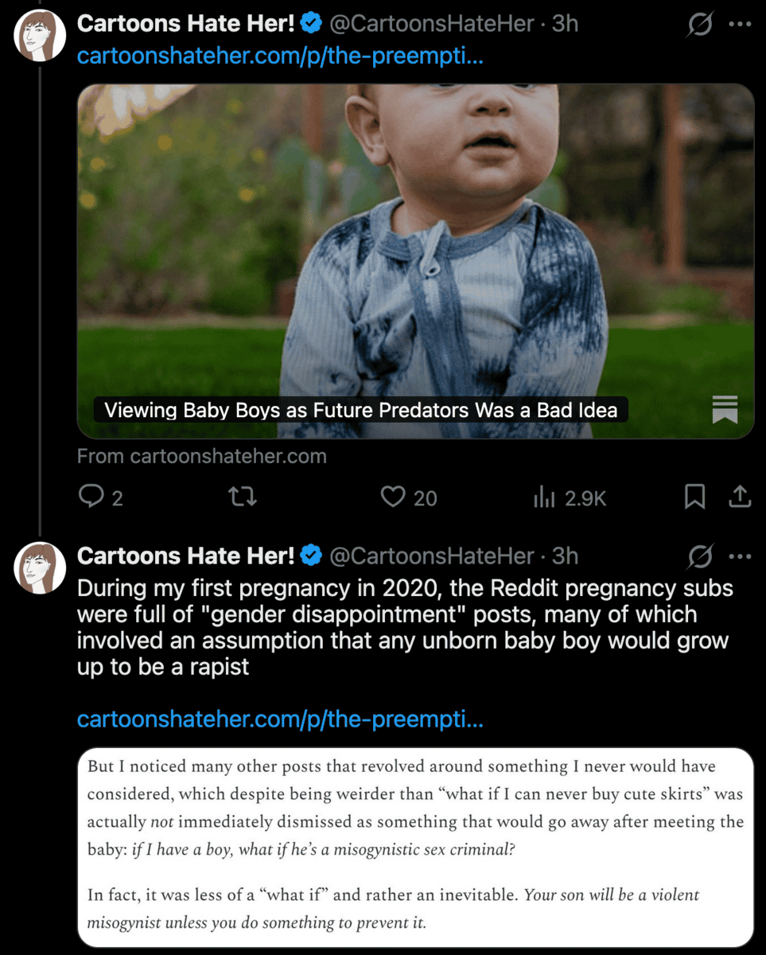Bookmark the first tweet
766x955 pixels.
pos(694,497)
